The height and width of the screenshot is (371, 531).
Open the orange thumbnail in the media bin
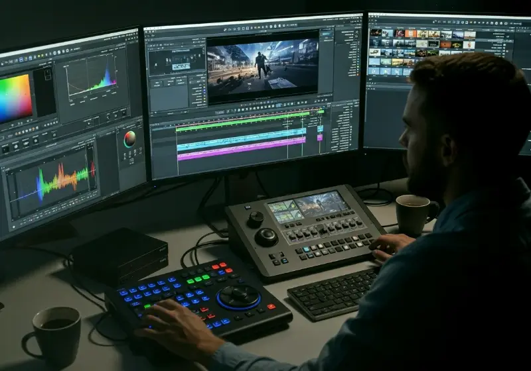point(410,33)
